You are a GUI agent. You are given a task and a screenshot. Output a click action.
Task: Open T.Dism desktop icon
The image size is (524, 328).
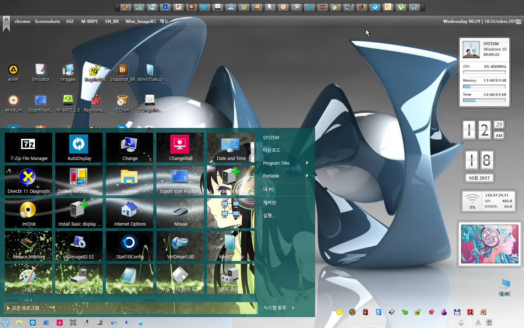[x=122, y=103]
